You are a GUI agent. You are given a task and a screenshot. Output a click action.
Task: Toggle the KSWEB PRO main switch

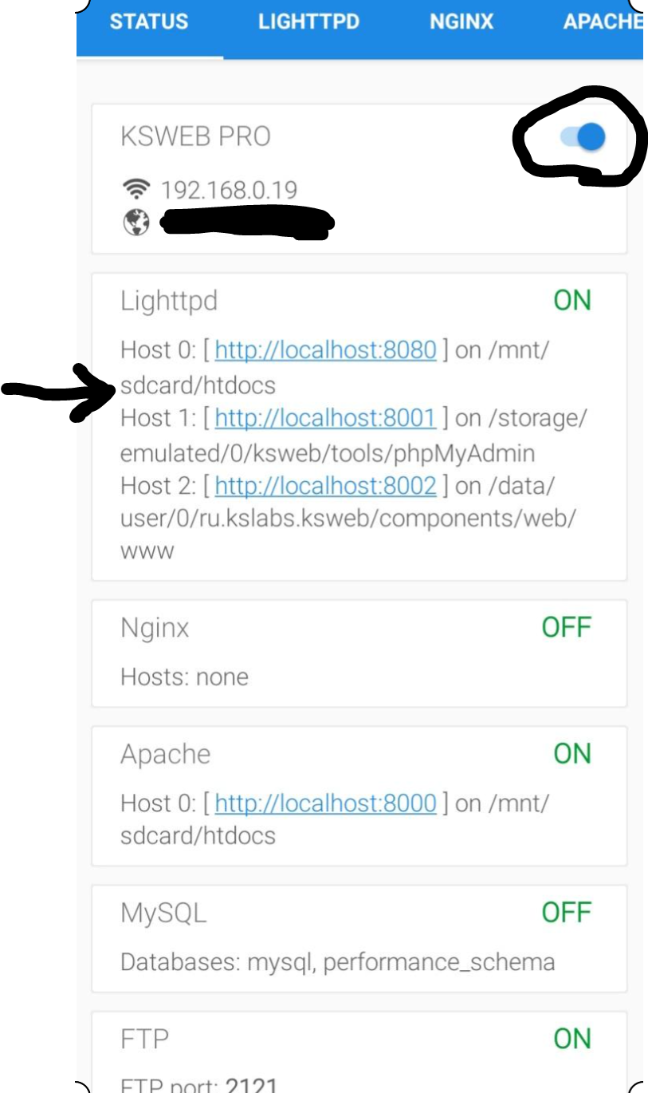click(x=583, y=137)
